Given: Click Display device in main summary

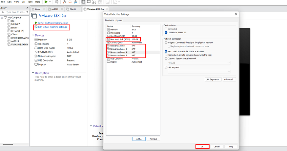Looking at the screenshot, I should click(x=42, y=65).
